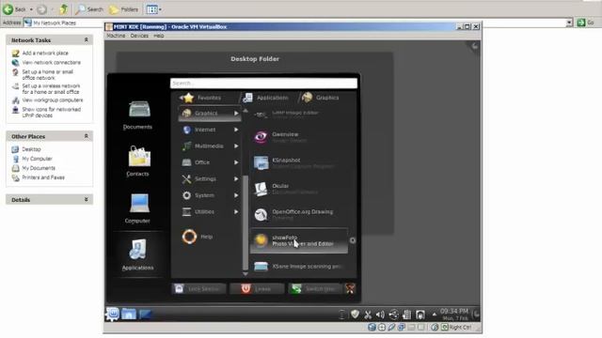Launch KSnapshot screen capture program
The height and width of the screenshot is (338, 602).
(x=299, y=162)
